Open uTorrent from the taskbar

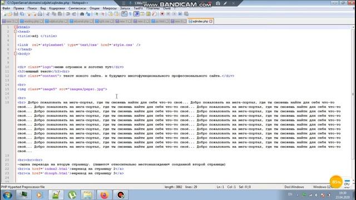[x=72, y=195]
